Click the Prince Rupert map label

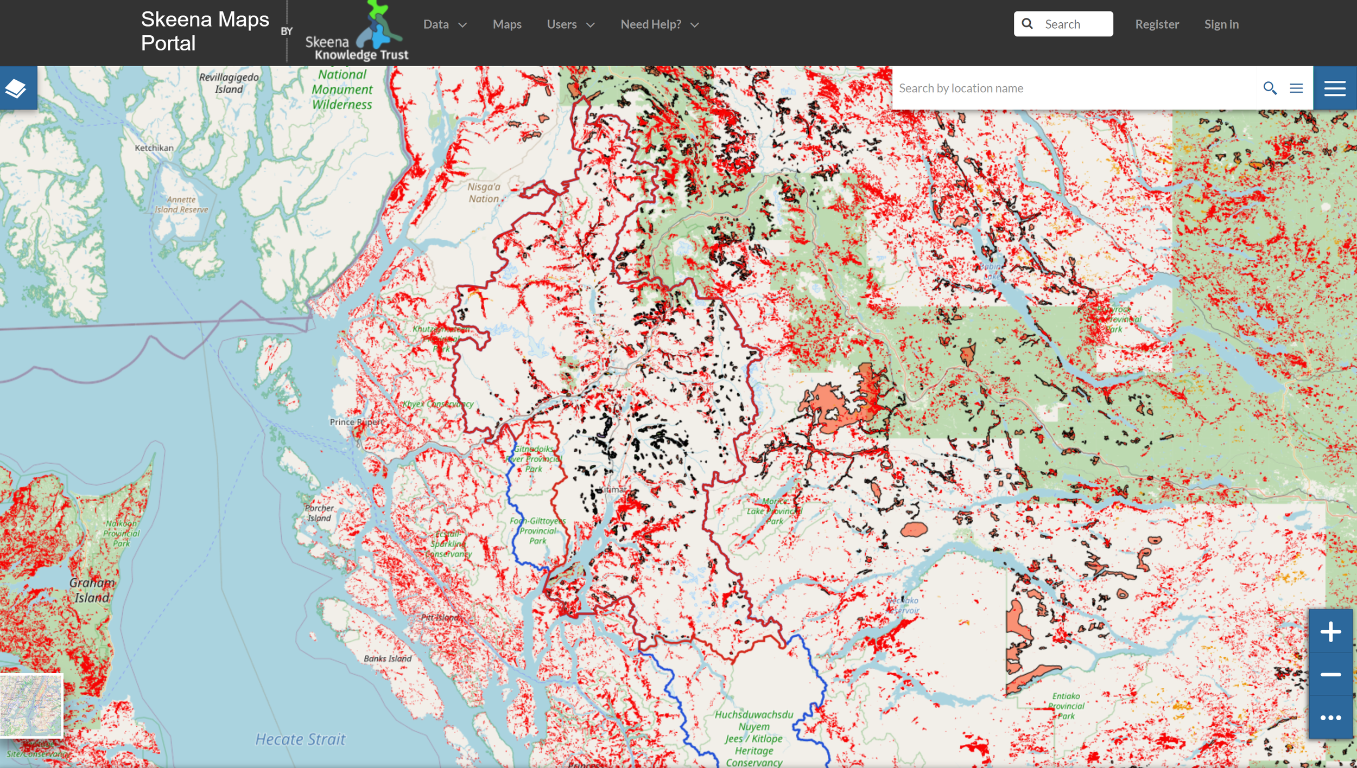coord(356,422)
